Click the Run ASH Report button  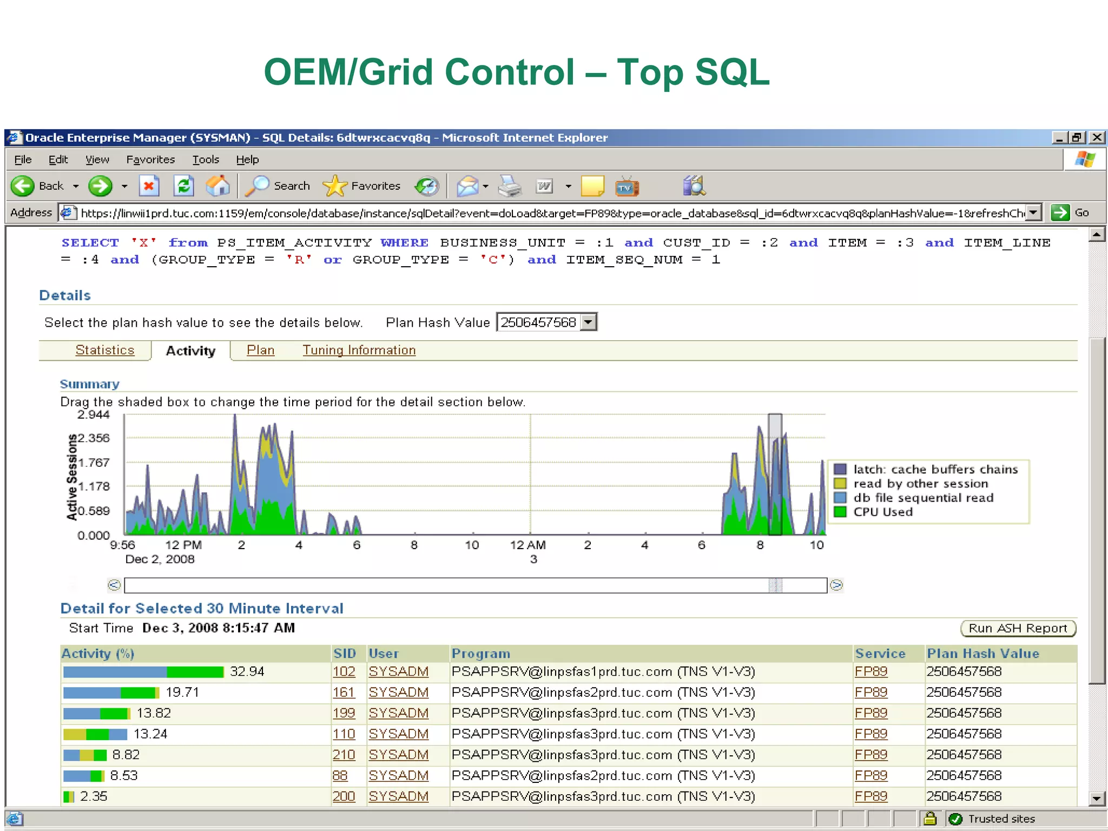[1018, 628]
